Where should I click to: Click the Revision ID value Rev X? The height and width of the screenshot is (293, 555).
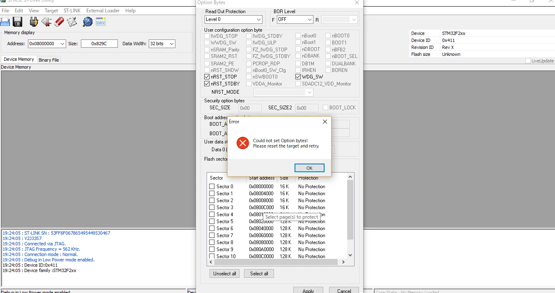coord(448,47)
